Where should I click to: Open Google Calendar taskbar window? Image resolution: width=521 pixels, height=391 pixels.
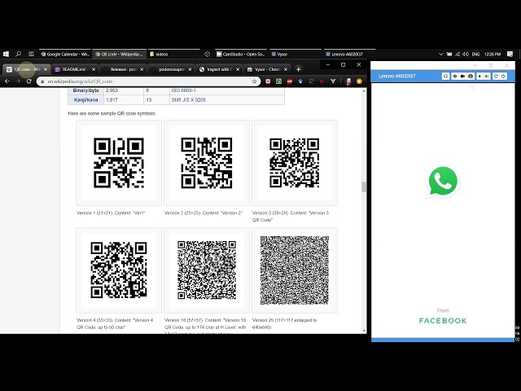click(65, 54)
